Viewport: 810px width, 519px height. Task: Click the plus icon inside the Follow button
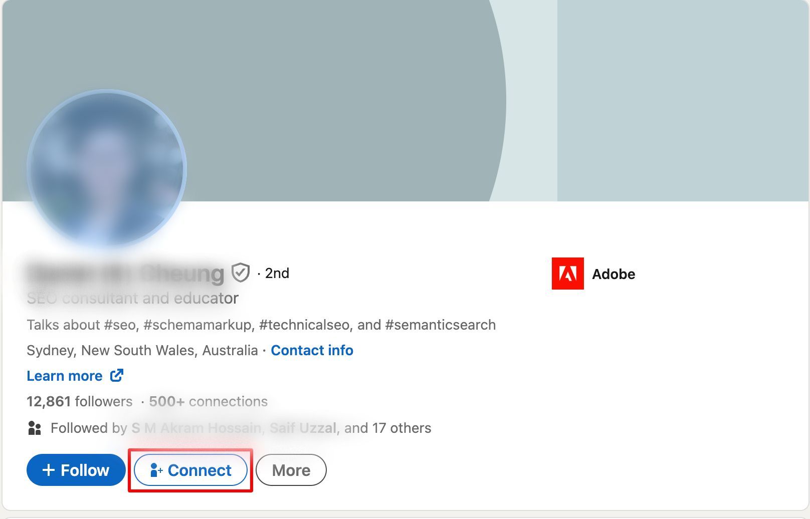coord(49,470)
